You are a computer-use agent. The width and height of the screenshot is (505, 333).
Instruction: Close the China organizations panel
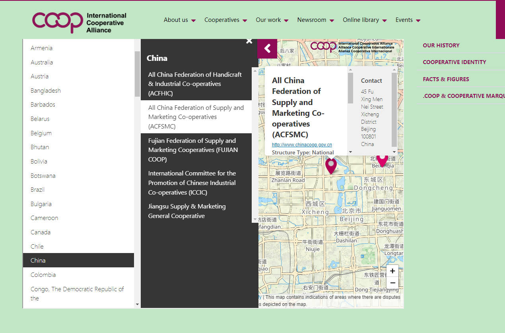point(249,41)
